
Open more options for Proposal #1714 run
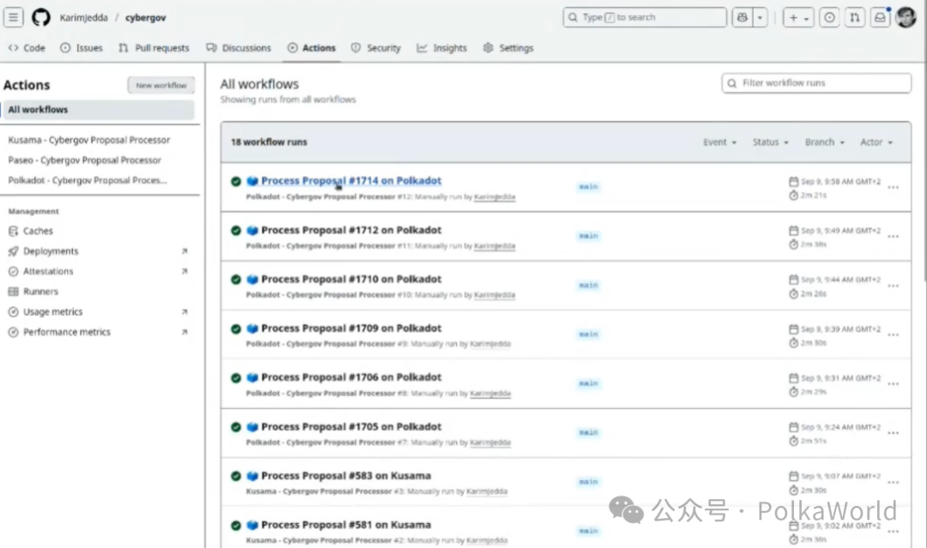tap(894, 187)
